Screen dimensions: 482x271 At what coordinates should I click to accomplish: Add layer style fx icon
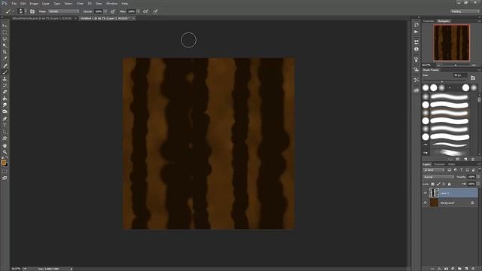tap(439, 269)
